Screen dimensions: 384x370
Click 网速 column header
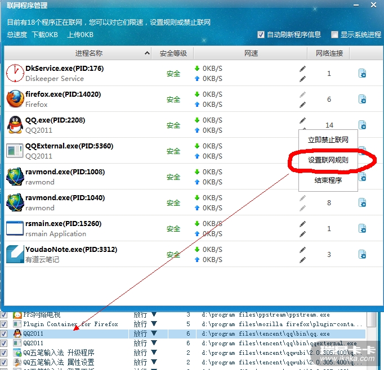click(251, 53)
